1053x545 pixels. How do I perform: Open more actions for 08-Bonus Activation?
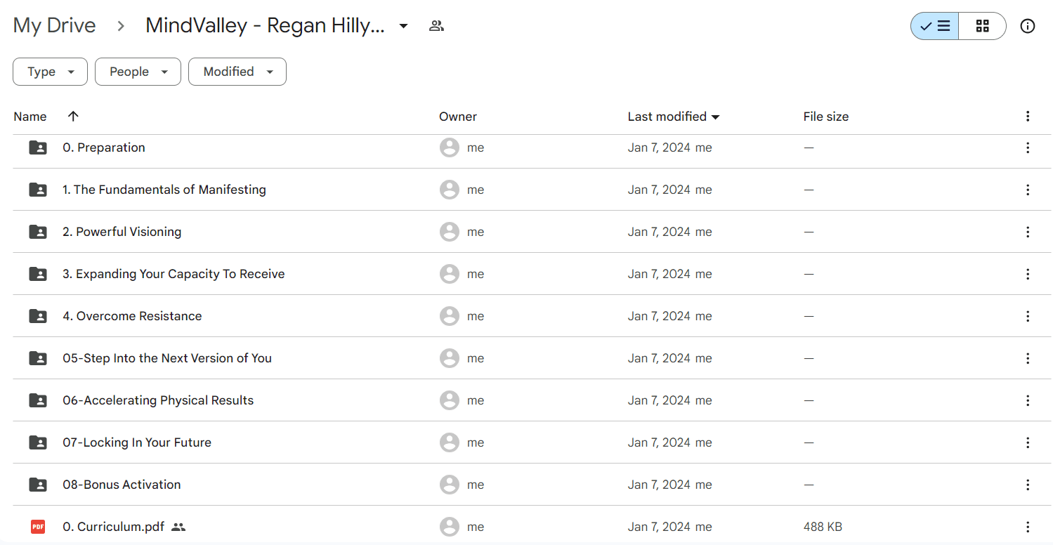1028,485
